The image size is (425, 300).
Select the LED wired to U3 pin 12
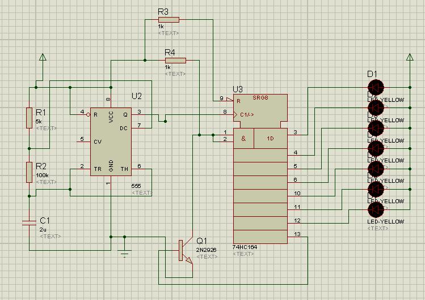pos(376,209)
